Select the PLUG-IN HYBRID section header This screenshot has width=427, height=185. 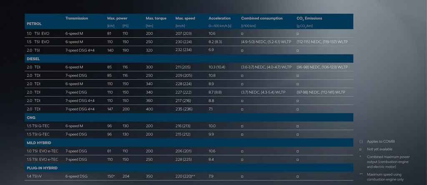tap(42, 168)
